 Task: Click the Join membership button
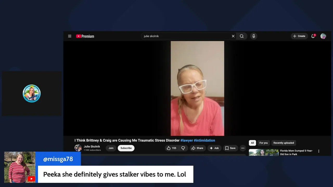point(111,148)
